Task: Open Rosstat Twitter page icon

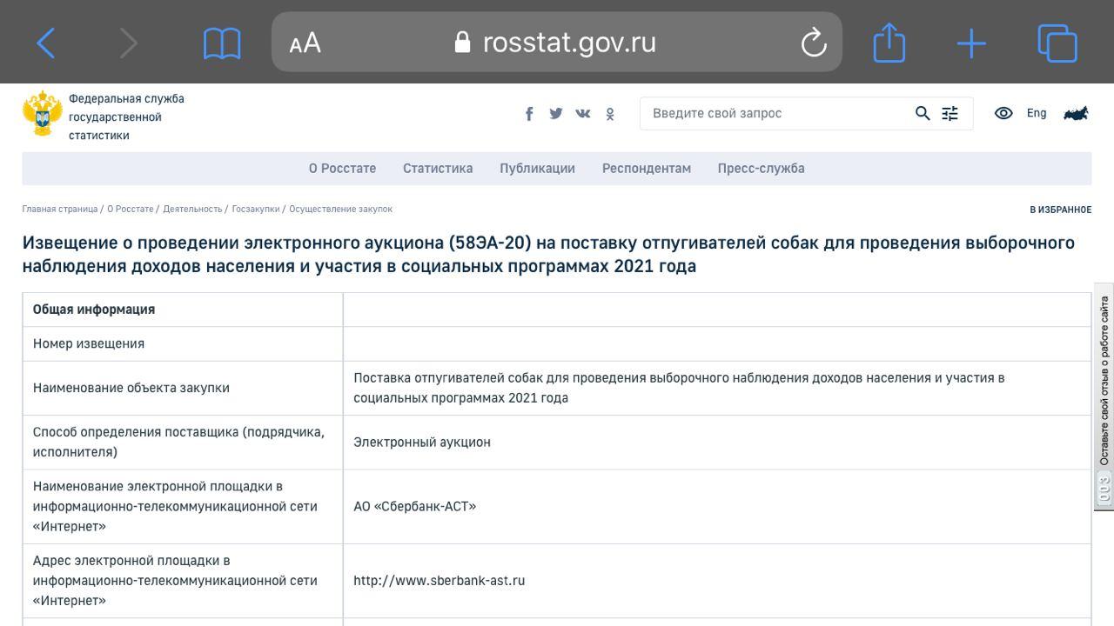Action: tap(555, 114)
